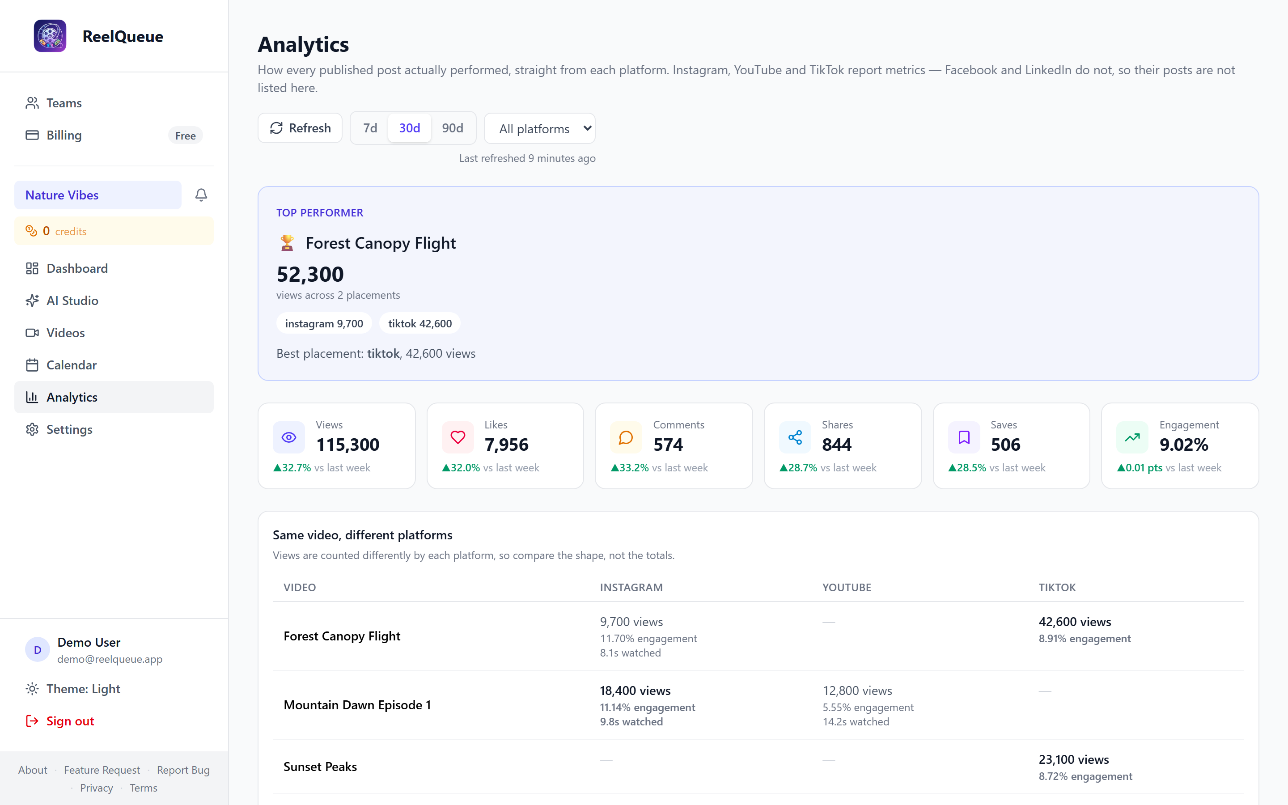Click the instagram 9,700 chip
The image size is (1288, 805).
324,323
